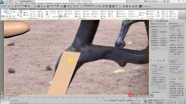The width and height of the screenshot is (186, 104).
Task: Click Swift Loop in the ribbon
Action: tap(69, 12)
